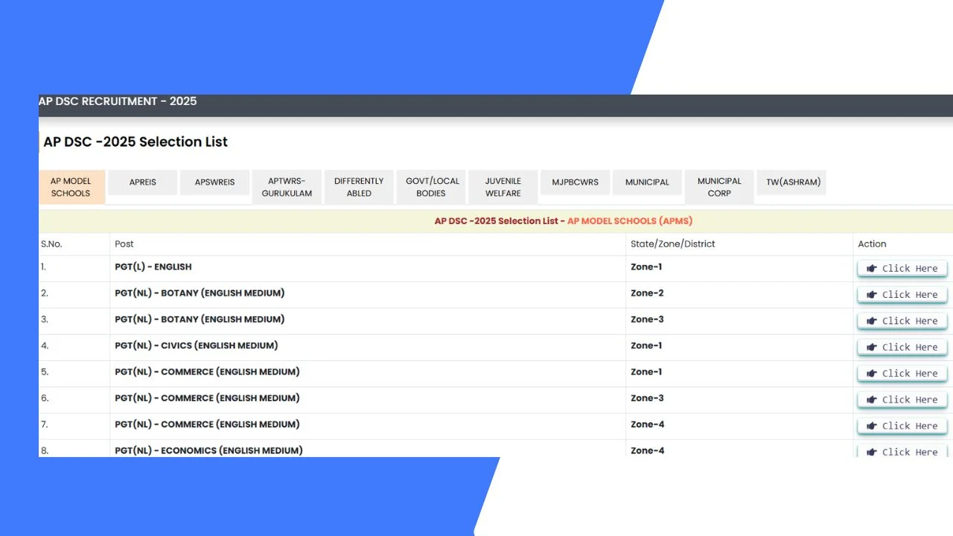Select the APSWREIS tab

click(214, 182)
